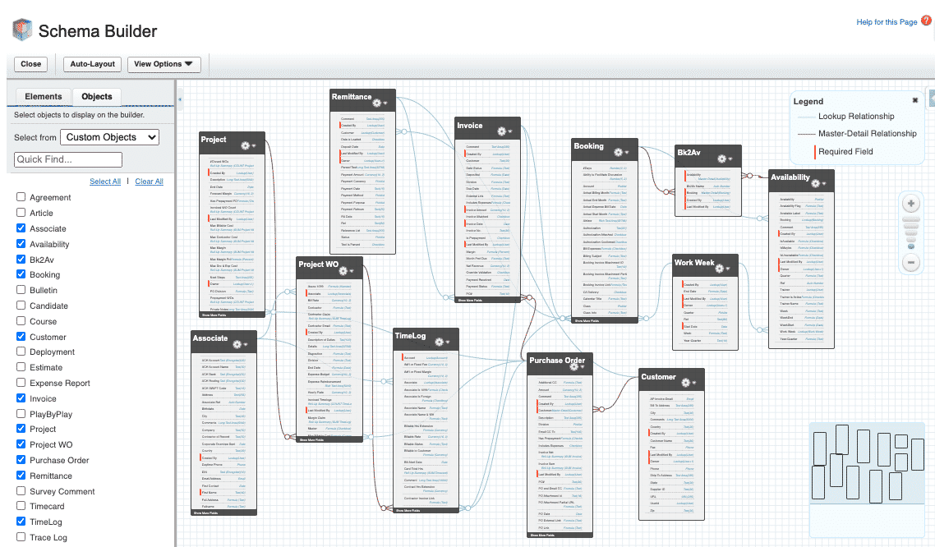
Task: Uncheck the Customer checkbox
Action: [x=21, y=336]
